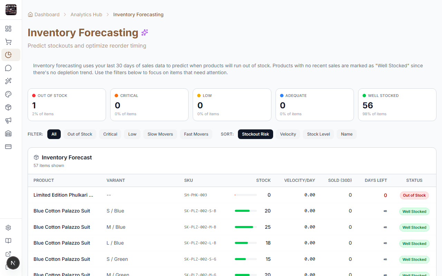Screen dimensions: 442x276
Task: Open the storefront icon in sidebar
Action: coord(8,133)
